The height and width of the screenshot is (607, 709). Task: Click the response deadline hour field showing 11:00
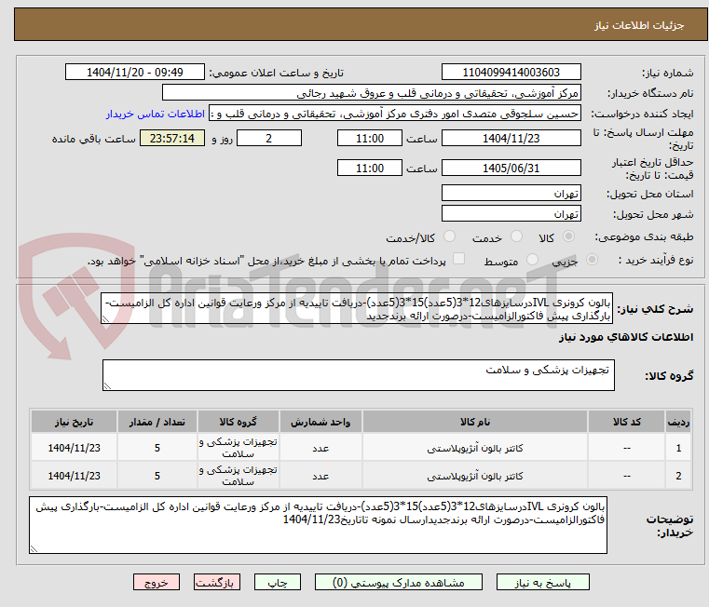coord(370,139)
